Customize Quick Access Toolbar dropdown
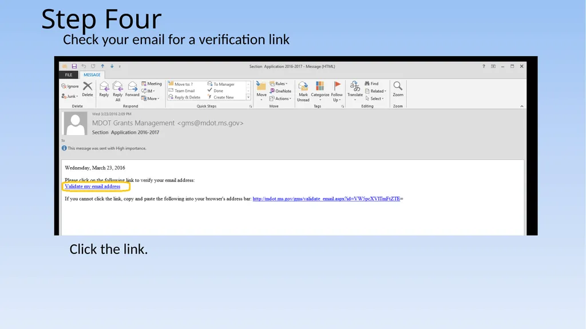Image resolution: width=586 pixels, height=329 pixels. tap(120, 66)
